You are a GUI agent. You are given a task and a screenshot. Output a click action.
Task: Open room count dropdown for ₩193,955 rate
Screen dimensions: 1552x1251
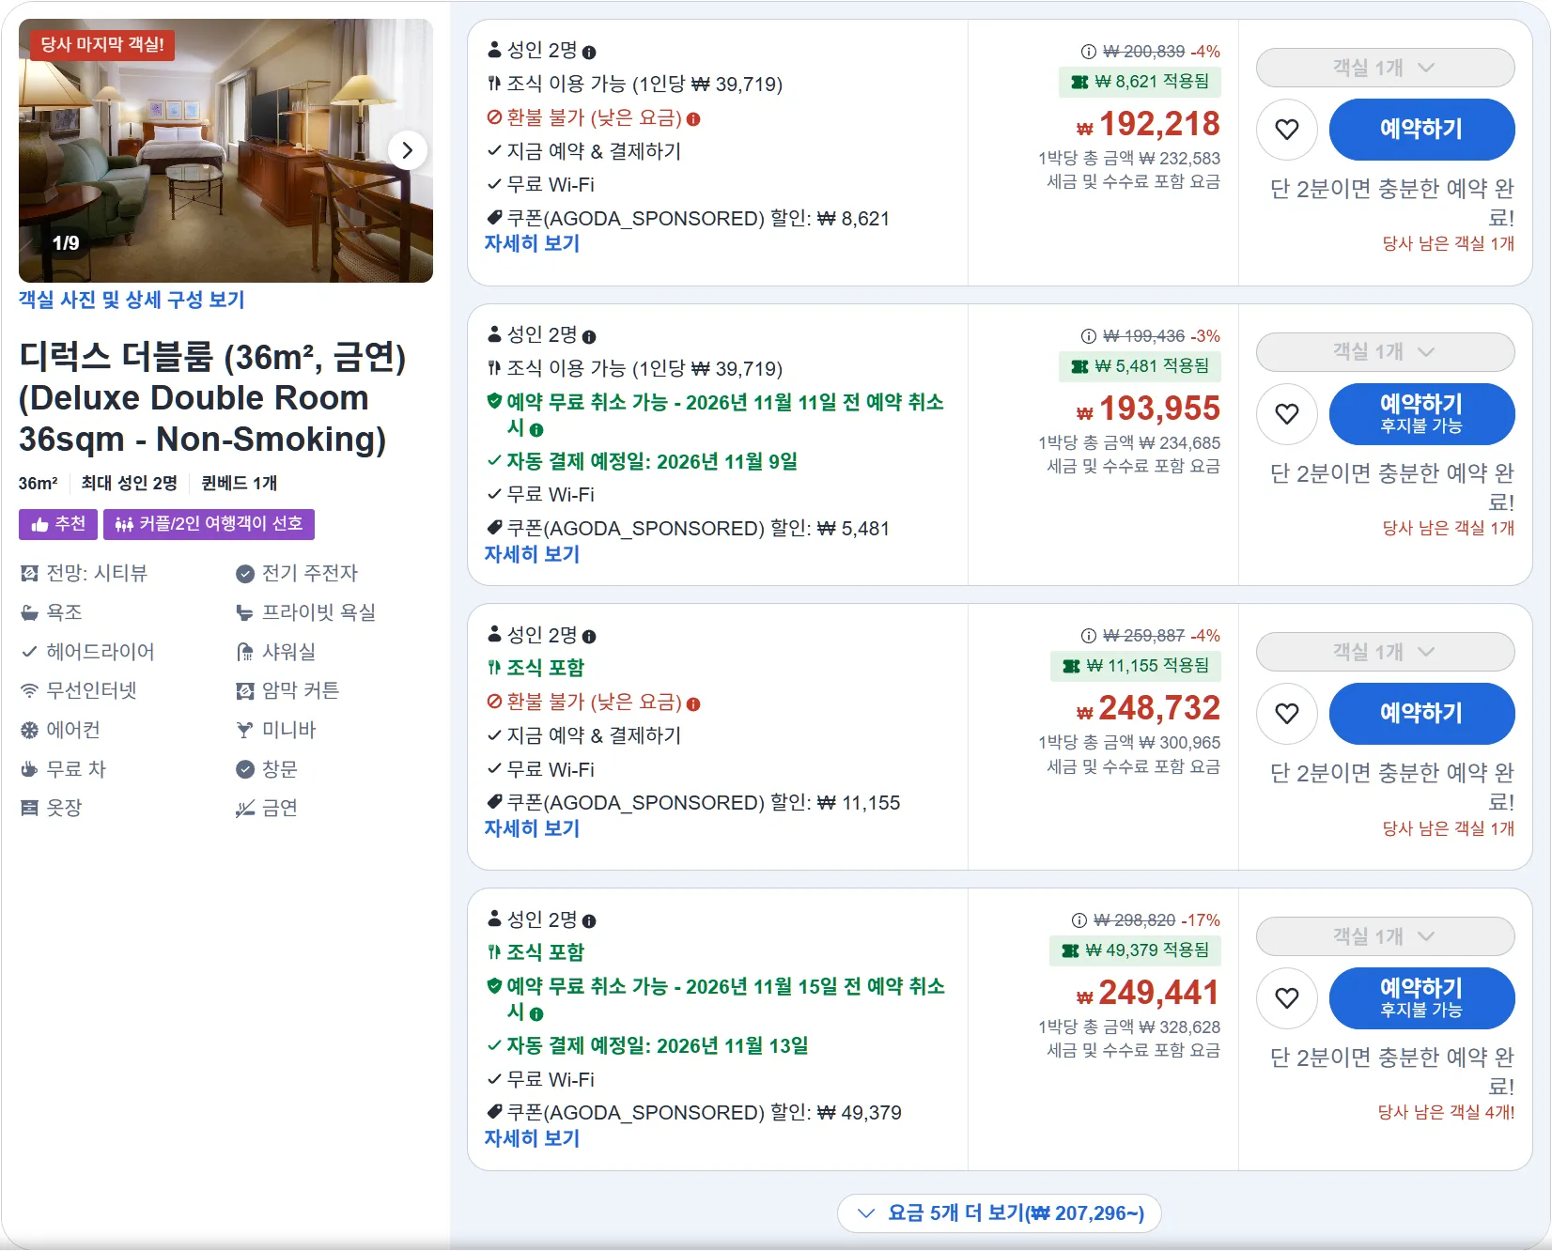coord(1385,352)
